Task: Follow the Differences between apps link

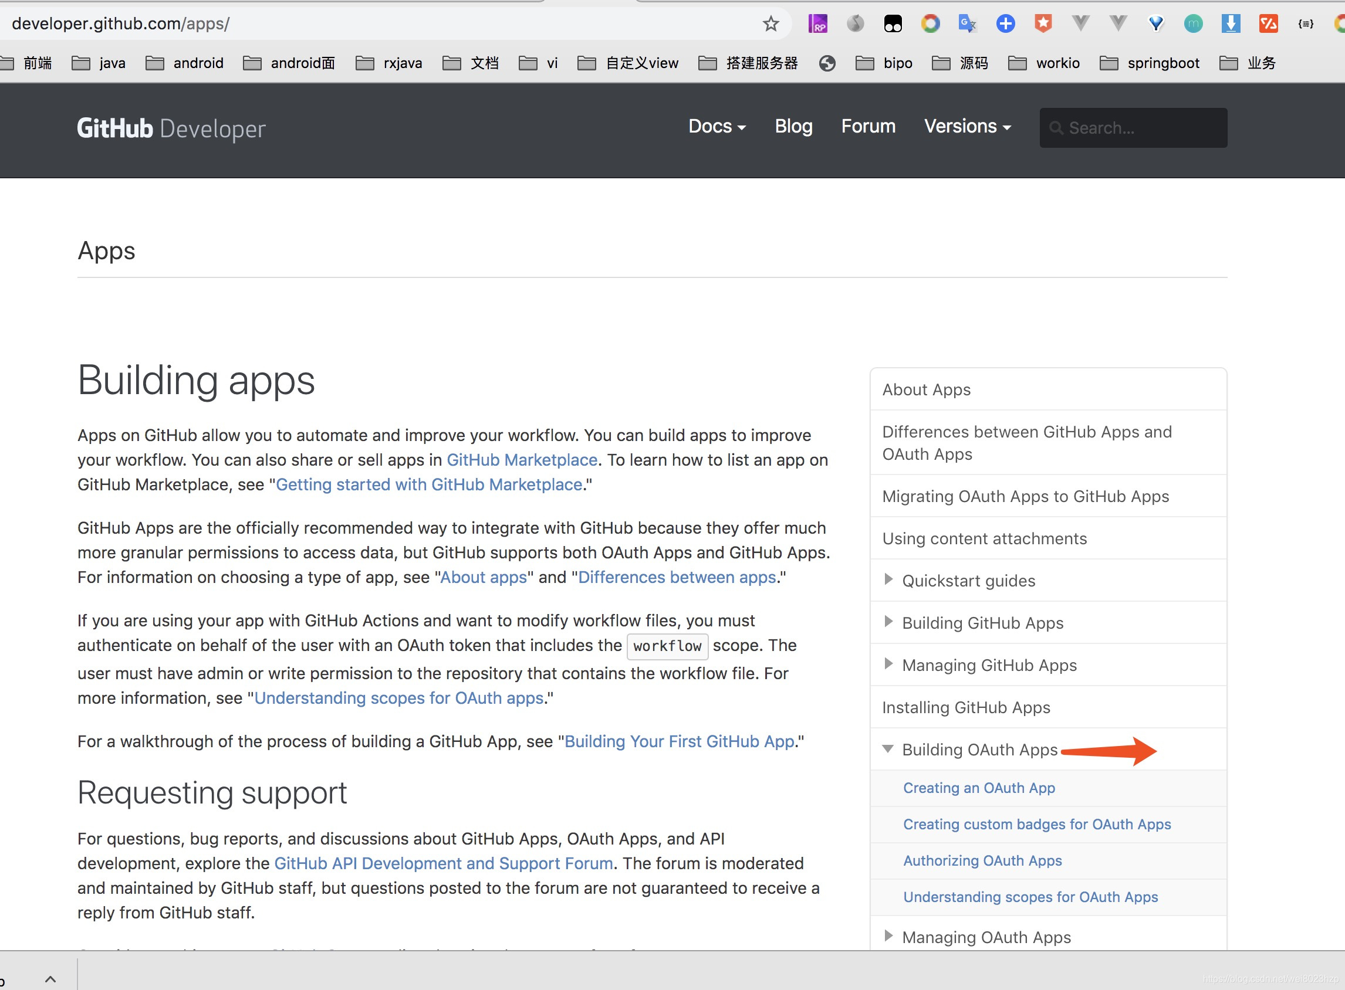Action: (x=677, y=577)
